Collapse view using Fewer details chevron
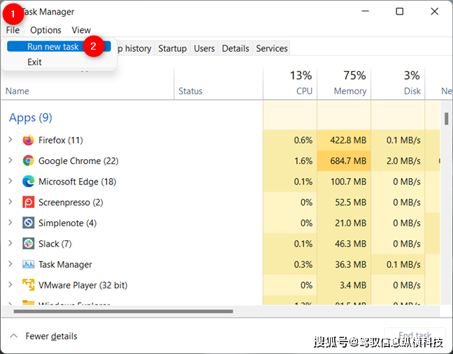 (13, 336)
